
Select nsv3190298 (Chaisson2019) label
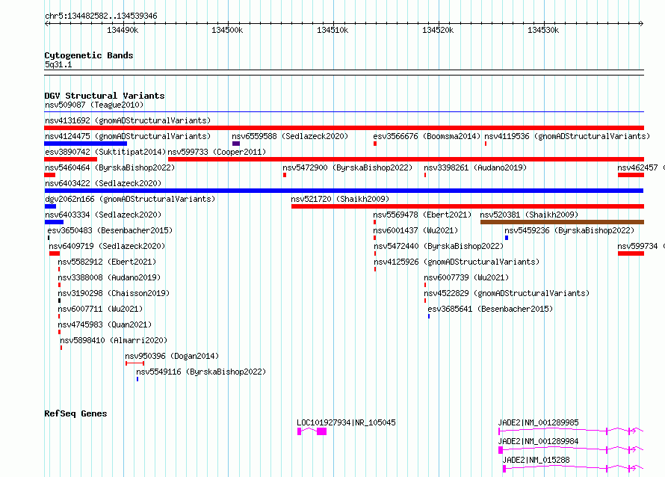point(114,293)
